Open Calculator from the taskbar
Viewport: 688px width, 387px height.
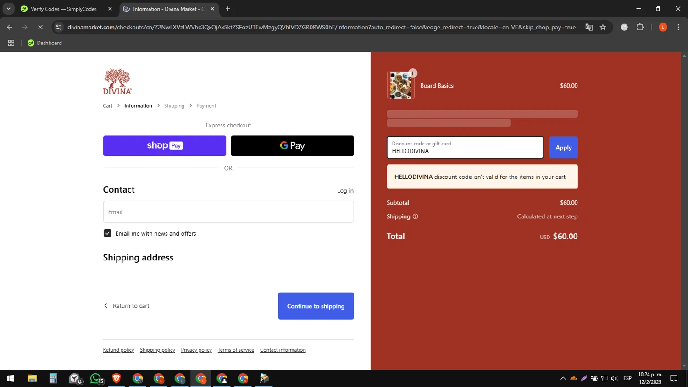pyautogui.click(x=53, y=379)
